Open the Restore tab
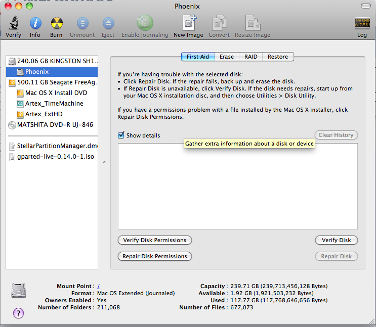The width and height of the screenshot is (376, 327). 278,57
